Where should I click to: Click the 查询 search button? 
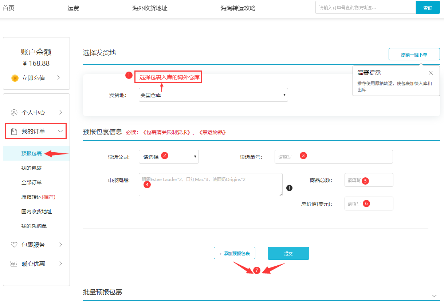428,8
